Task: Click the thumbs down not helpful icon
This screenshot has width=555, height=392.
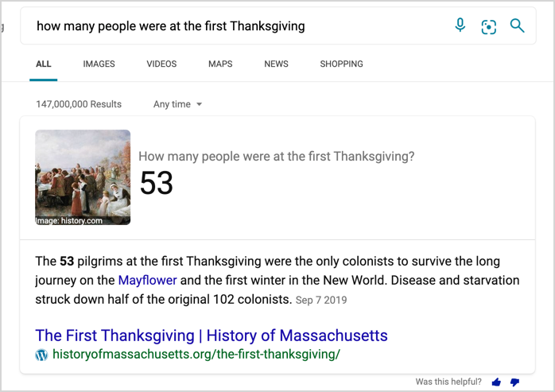Action: pos(514,382)
